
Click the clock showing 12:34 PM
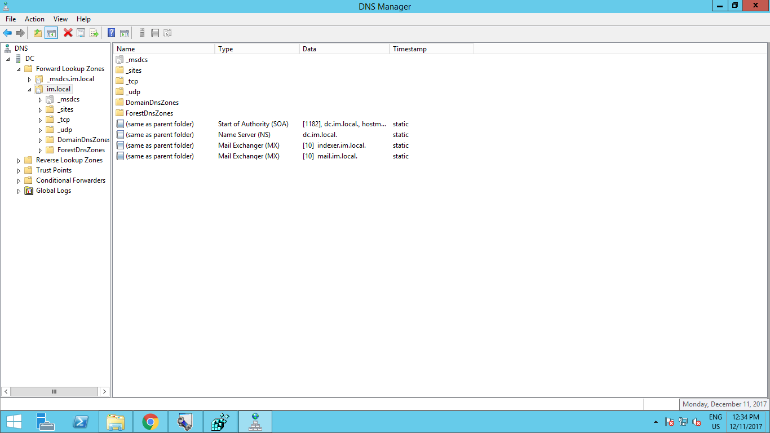point(745,418)
